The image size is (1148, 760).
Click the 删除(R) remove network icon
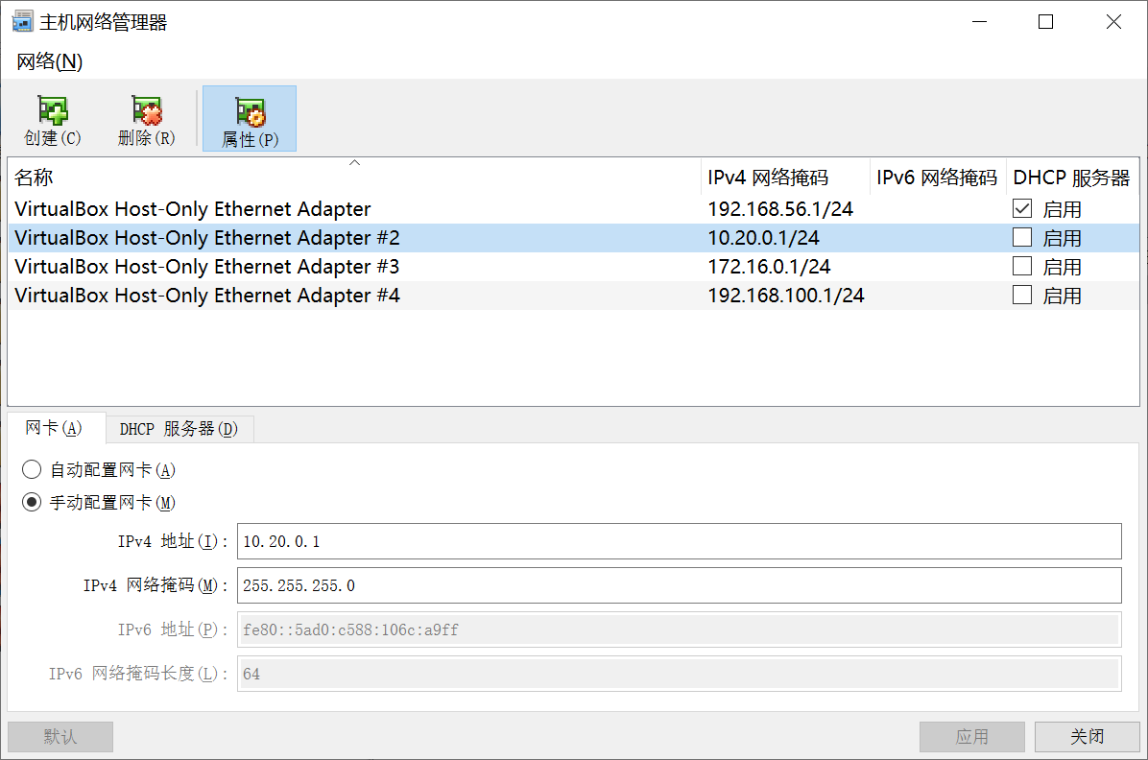coord(147,119)
